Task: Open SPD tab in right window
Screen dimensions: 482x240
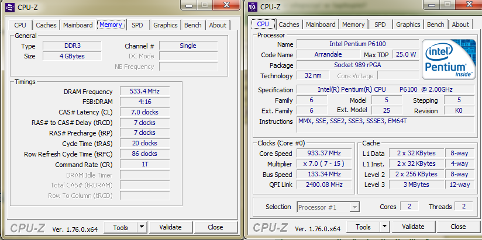Action: click(380, 25)
